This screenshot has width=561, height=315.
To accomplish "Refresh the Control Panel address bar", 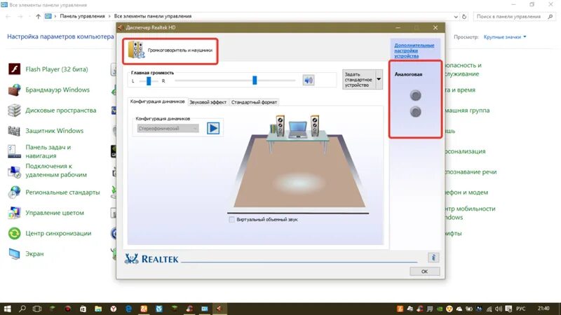I will pyautogui.click(x=464, y=16).
